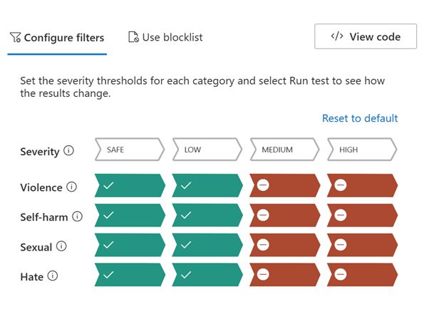Click the blocklist document icon
434x334 pixels.
pos(134,37)
